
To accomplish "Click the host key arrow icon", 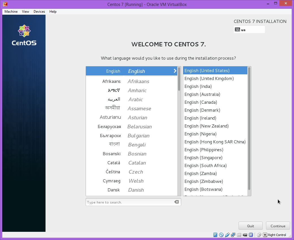I will tap(265, 235).
